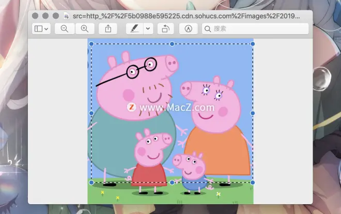Focus the 搜索 search field

[255, 29]
